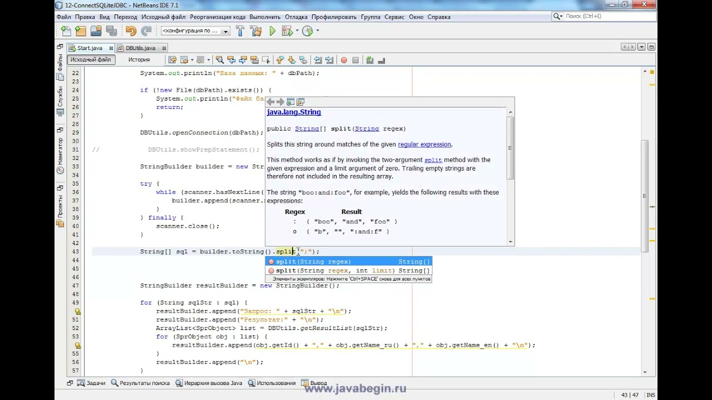Screen dimensions: 712x400
Task: Expand Debug Project dropdown arrow
Action: pyautogui.click(x=296, y=31)
